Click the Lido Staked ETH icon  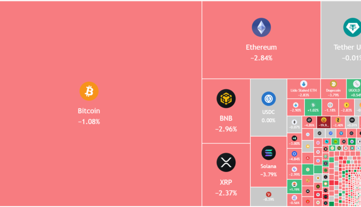point(304,83)
